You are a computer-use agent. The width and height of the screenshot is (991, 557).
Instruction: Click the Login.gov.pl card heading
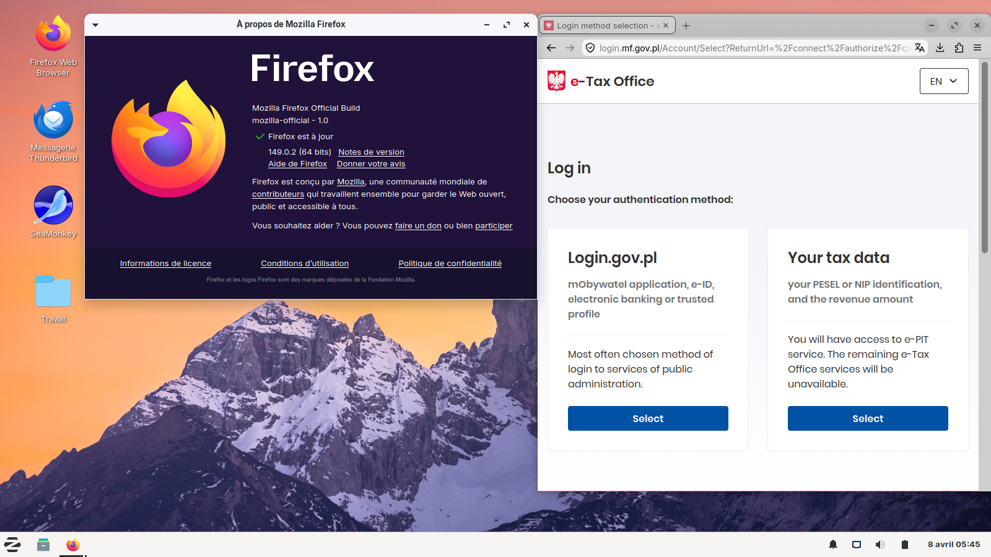[x=612, y=258]
